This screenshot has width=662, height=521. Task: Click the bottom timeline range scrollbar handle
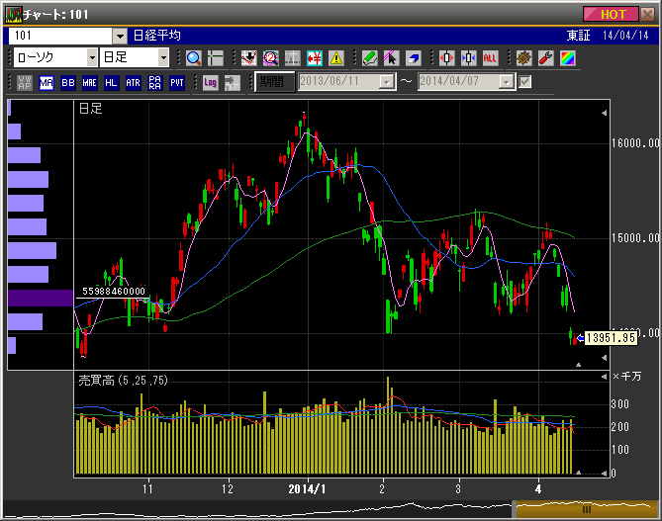click(x=585, y=509)
